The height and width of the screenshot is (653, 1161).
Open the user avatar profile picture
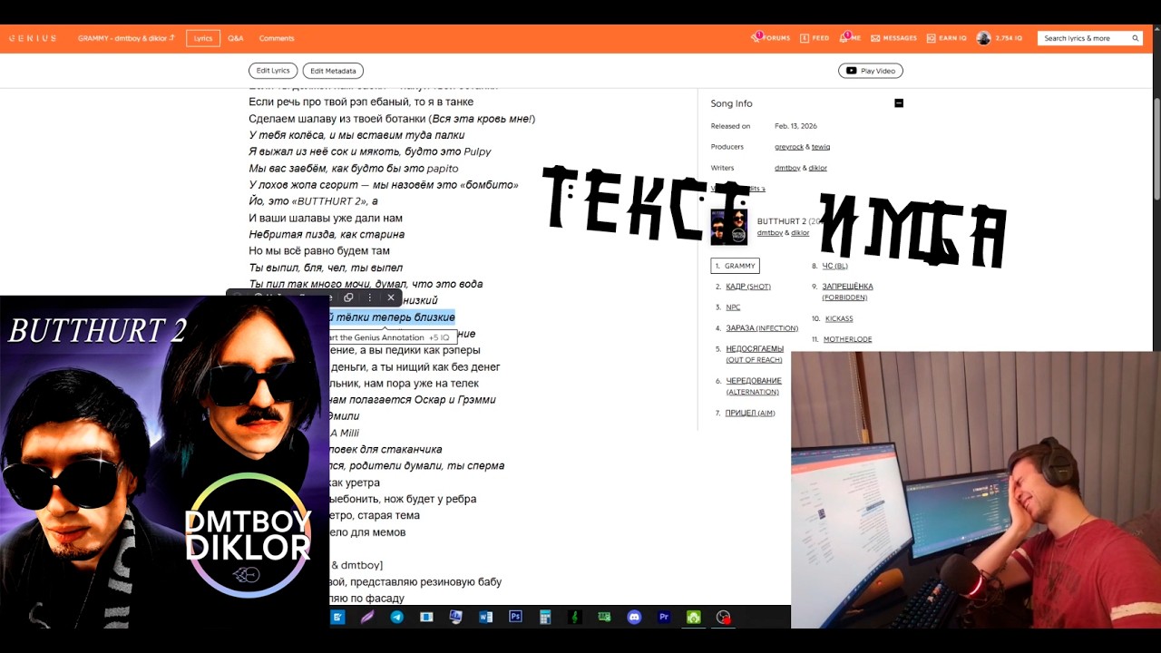983,38
